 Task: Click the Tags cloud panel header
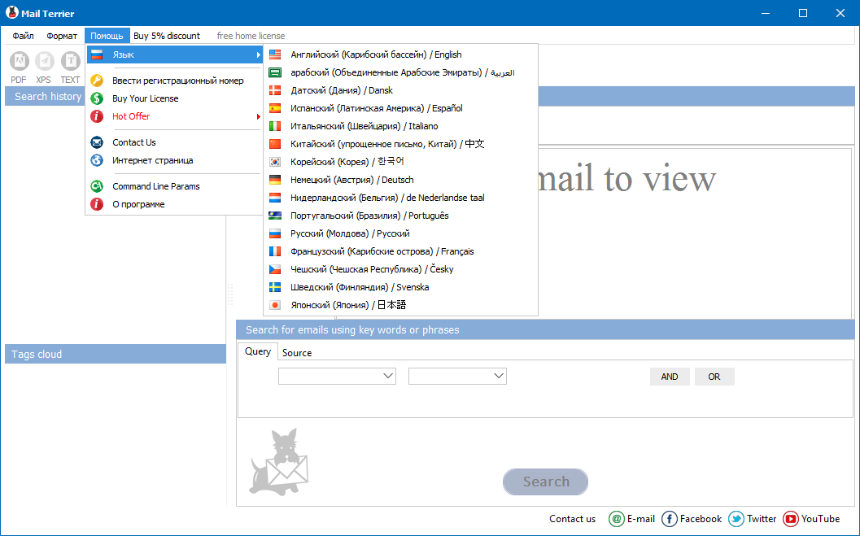(x=116, y=354)
